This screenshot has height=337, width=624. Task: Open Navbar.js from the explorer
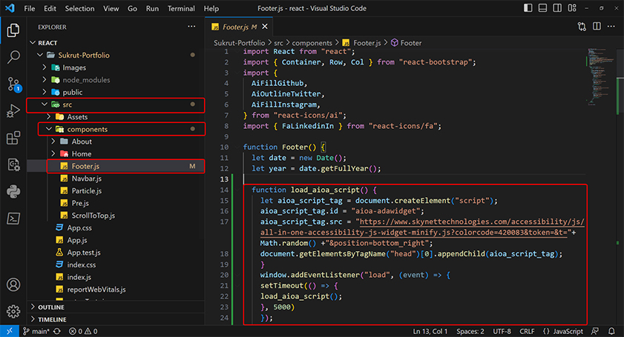point(116,178)
